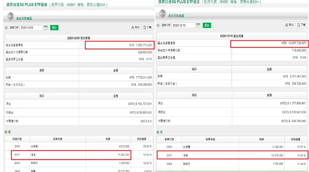Download the 2020/12/09 holdings data

coord(147,27)
